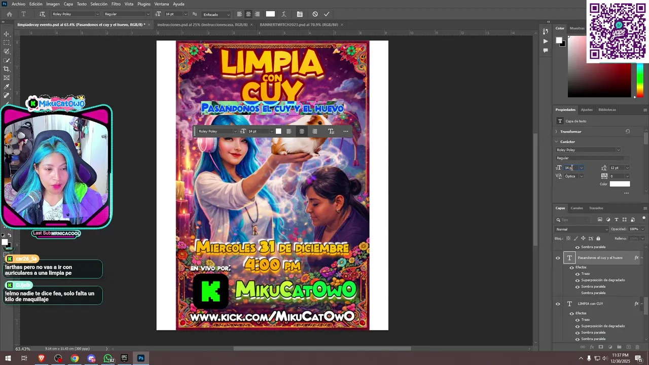Filter layers by type layers (T icon)
The image size is (649, 365).
[x=617, y=220]
